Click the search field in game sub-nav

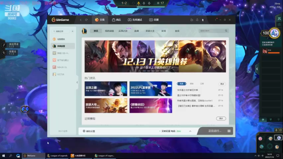[211, 31]
